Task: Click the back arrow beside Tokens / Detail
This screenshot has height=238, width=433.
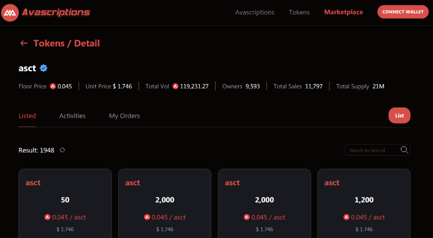Action: point(24,43)
